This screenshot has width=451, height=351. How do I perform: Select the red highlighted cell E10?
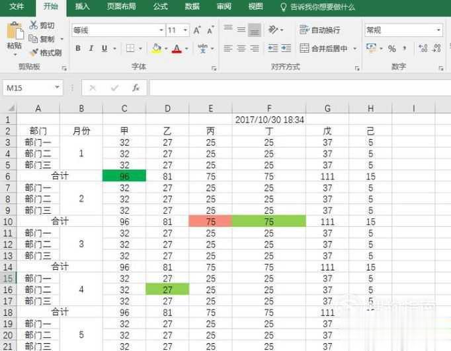click(210, 221)
